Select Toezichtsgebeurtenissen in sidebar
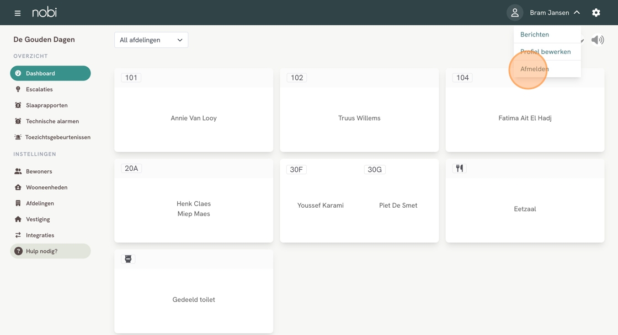Image resolution: width=618 pixels, height=335 pixels. point(57,137)
